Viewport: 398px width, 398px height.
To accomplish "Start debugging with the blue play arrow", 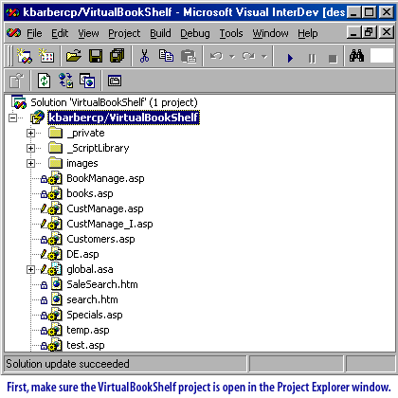I will (x=290, y=58).
